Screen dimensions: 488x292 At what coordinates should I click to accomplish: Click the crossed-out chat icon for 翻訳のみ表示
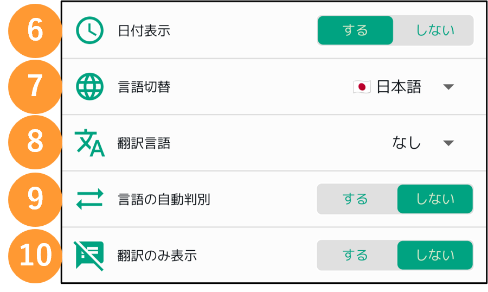89,256
